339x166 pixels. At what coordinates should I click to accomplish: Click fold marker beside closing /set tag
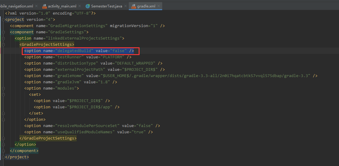3,113
